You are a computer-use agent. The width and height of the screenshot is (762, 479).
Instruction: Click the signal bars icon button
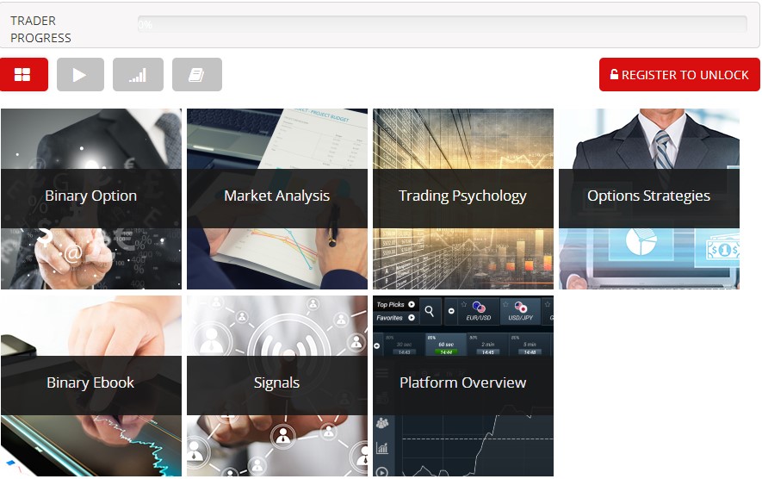[x=138, y=74]
